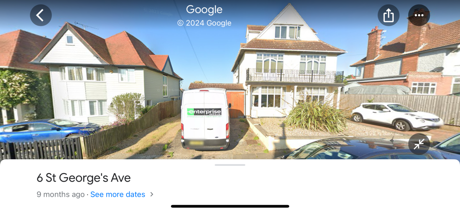Tap the white car on the right driveway

(x=397, y=116)
